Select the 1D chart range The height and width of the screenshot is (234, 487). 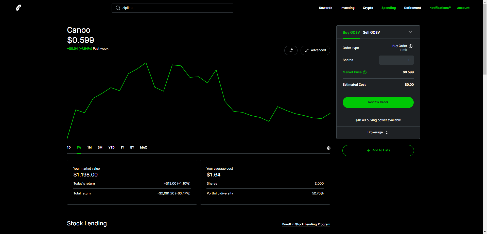69,148
